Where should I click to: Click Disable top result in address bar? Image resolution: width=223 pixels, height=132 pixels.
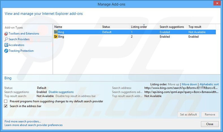pyautogui.click(x=76, y=96)
